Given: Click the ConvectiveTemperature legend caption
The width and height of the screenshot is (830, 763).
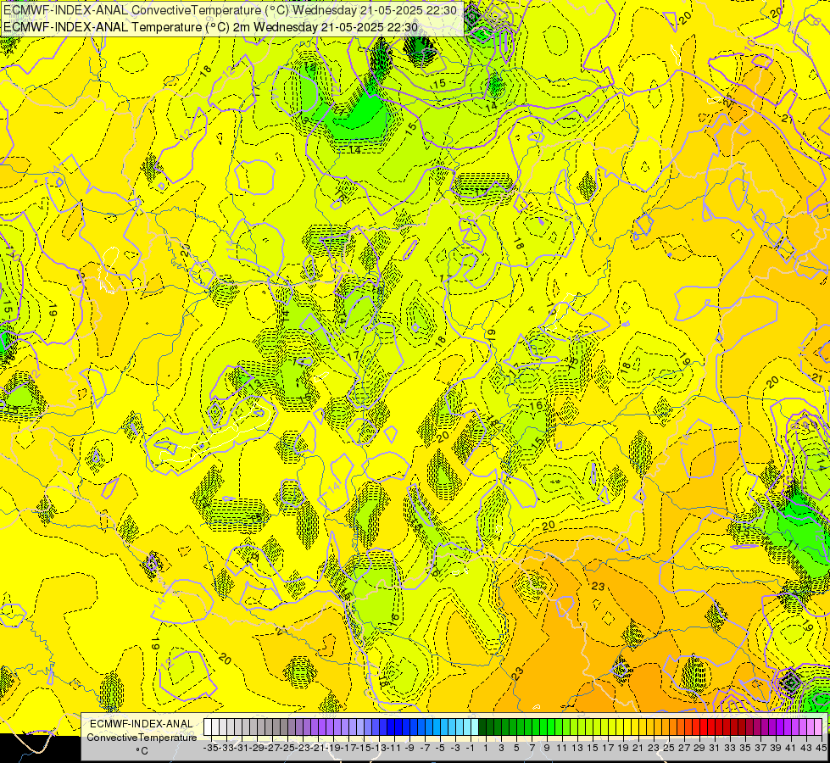Looking at the screenshot, I should [x=142, y=737].
